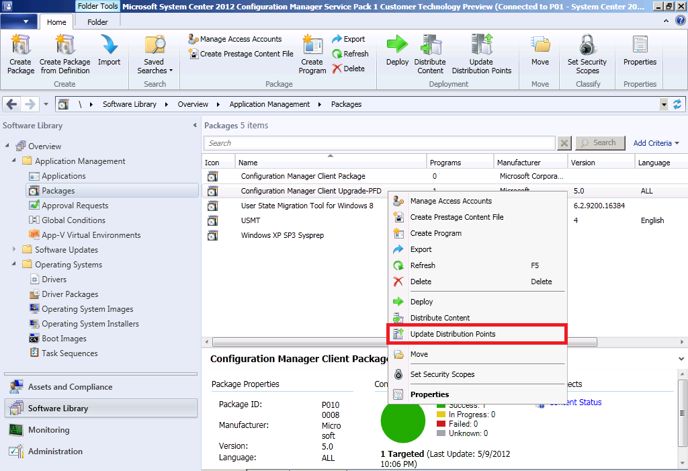
Task: Expand the Software Updates tree node
Action: coord(13,249)
